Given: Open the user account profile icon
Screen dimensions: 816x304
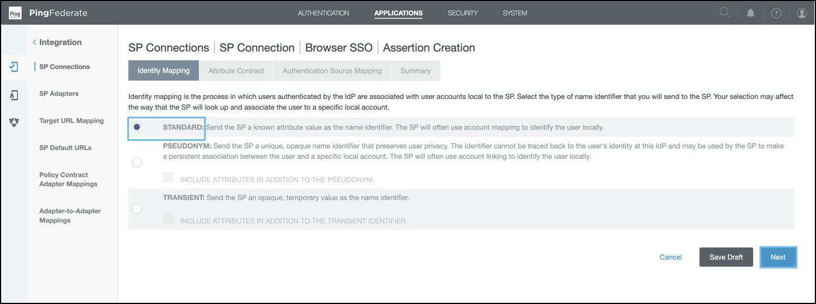Looking at the screenshot, I should (801, 13).
